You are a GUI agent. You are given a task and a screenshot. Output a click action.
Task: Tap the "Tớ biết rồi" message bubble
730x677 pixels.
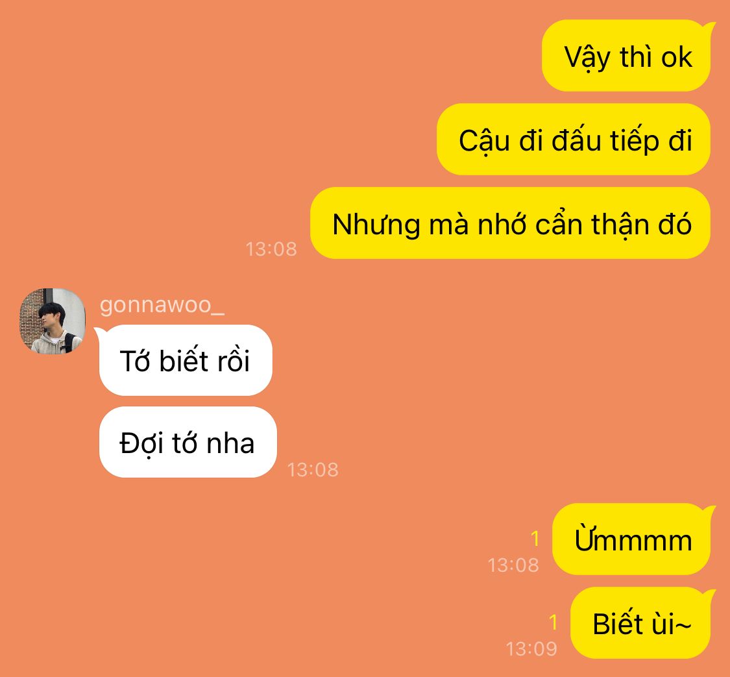[x=186, y=360]
